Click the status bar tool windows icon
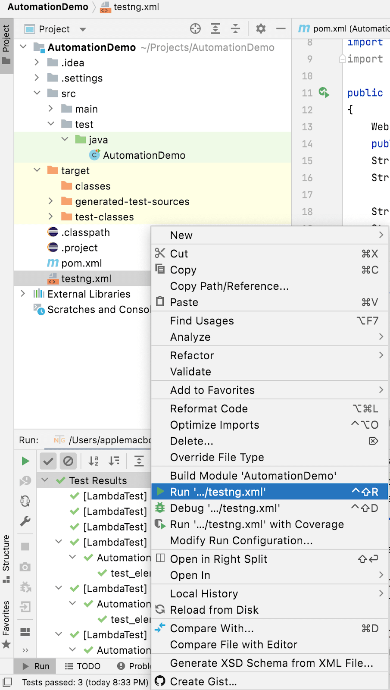The width and height of the screenshot is (390, 690). click(x=7, y=682)
